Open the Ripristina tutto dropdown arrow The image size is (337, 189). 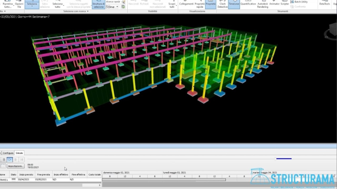(x=13, y=5)
